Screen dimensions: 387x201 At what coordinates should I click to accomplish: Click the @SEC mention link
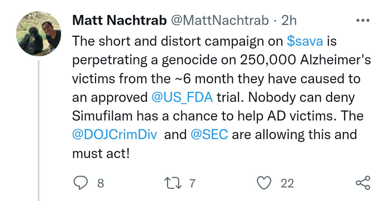[x=209, y=135]
